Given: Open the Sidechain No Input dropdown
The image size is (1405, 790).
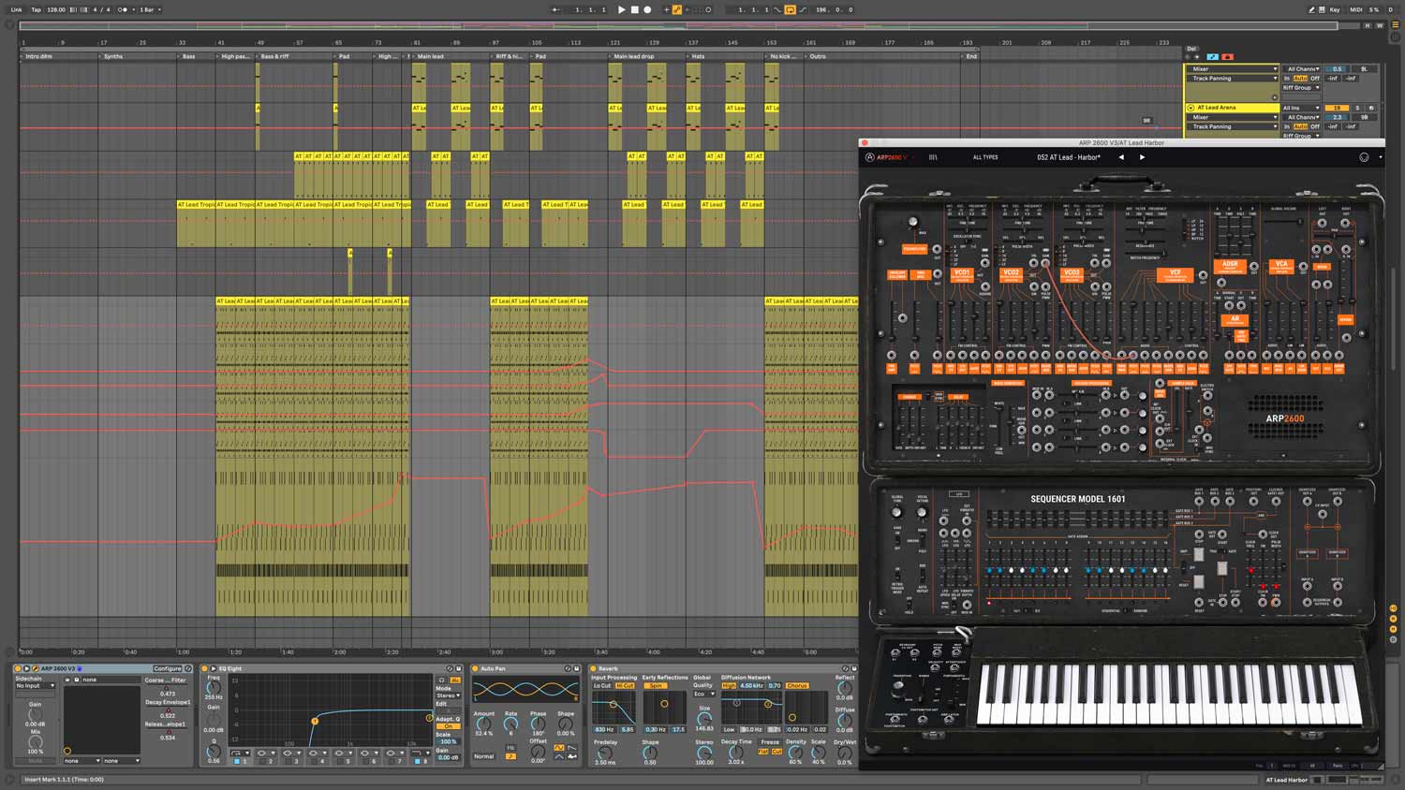Looking at the screenshot, I should [35, 686].
